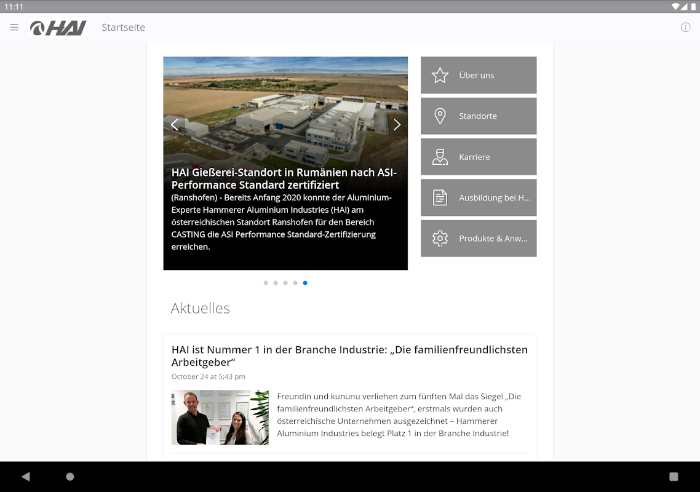Tap Android home circle button
The width and height of the screenshot is (700, 492).
70,477
